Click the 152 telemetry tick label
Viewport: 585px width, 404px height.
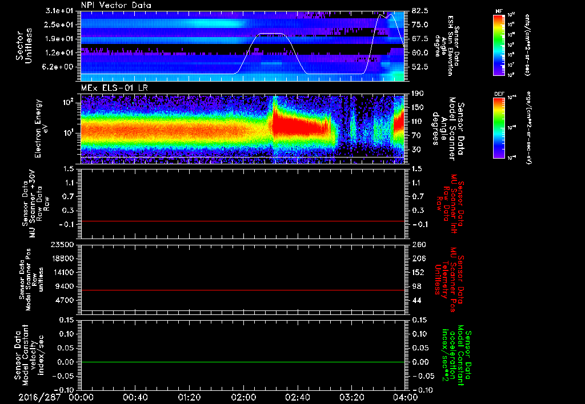pos(418,272)
